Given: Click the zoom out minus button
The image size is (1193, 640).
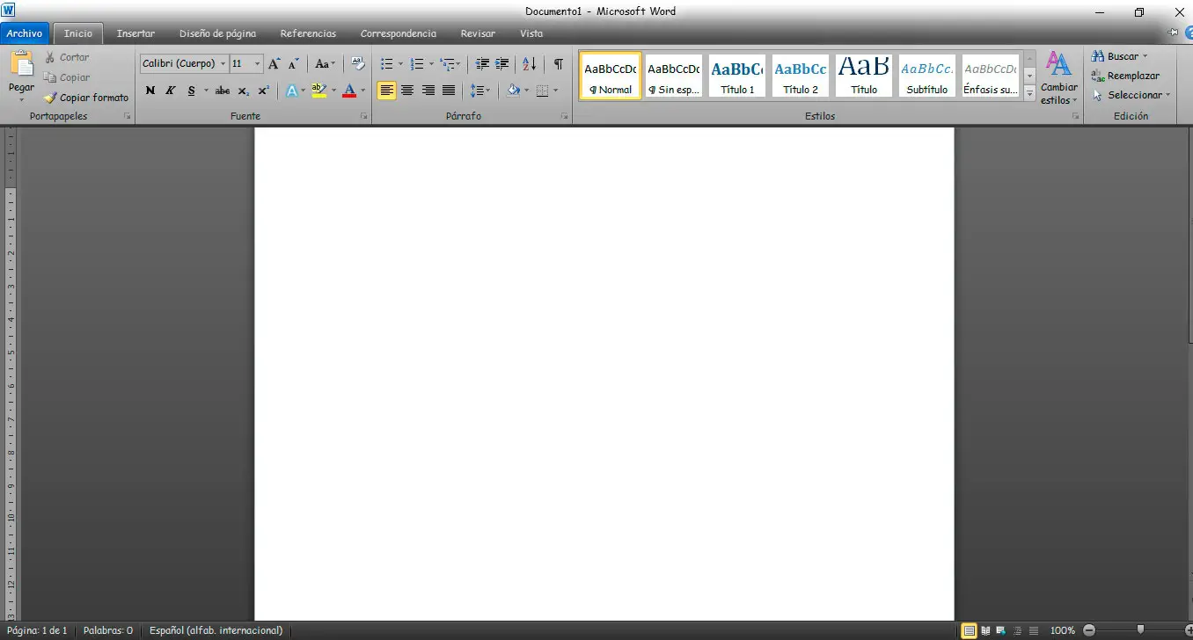Looking at the screenshot, I should (x=1089, y=630).
